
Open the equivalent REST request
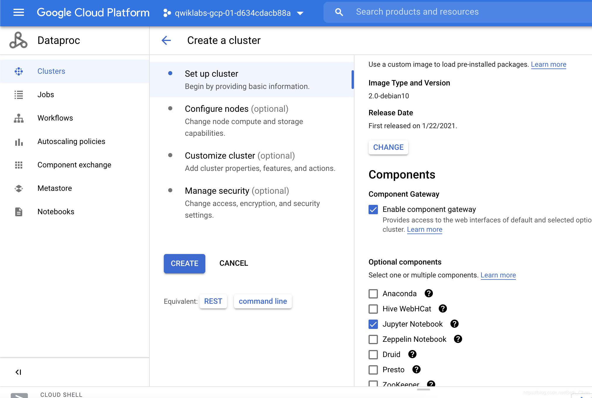[213, 301]
